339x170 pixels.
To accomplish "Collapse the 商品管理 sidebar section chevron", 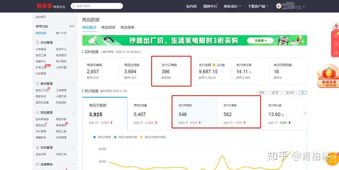I will click(x=73, y=113).
